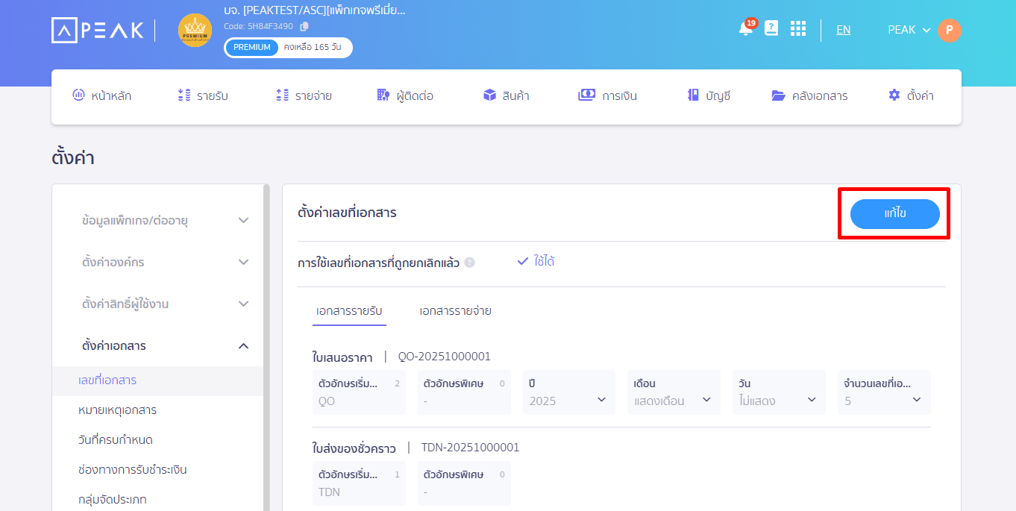
Task: Open the เดือน dropdown for ใบเสนอราคา
Action: coord(673,400)
